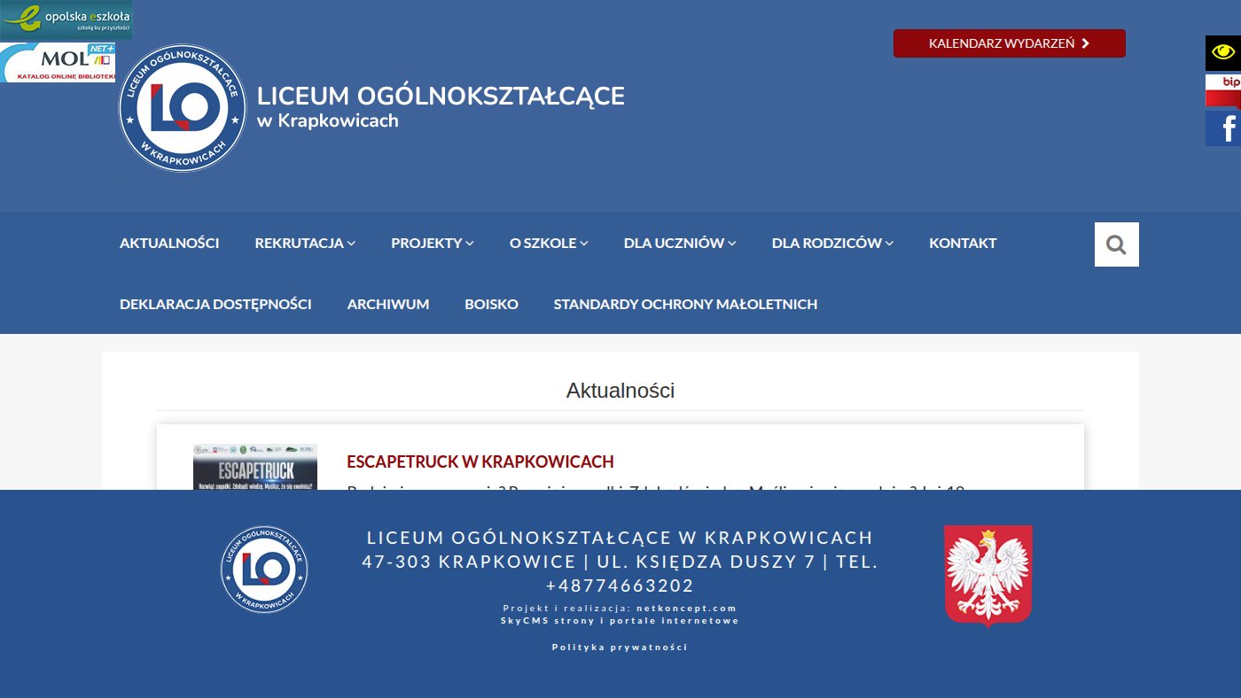Open the Boisko menu item
The height and width of the screenshot is (698, 1241).
[x=491, y=304]
